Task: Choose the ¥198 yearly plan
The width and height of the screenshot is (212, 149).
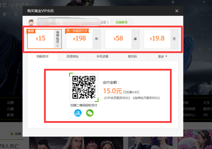Action: point(83,39)
